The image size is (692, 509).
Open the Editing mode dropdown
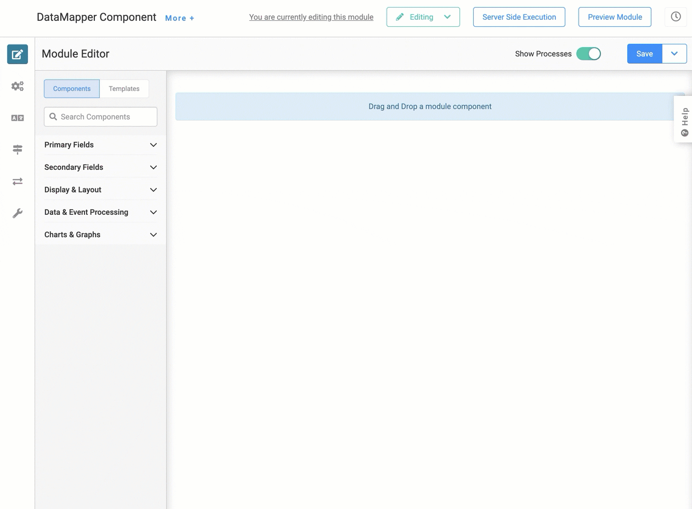tap(423, 17)
